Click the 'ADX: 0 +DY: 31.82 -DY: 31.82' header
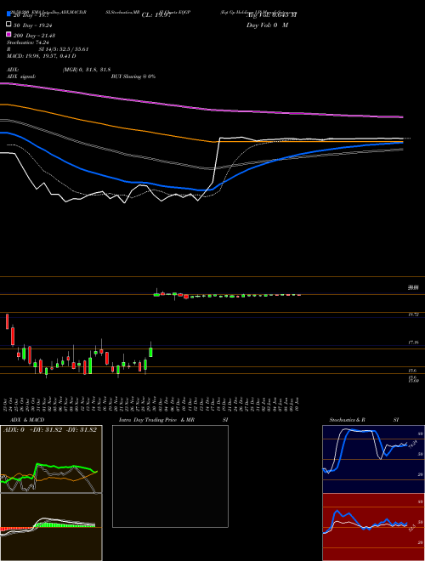This screenshot has width=425, height=561. pyautogui.click(x=50, y=430)
